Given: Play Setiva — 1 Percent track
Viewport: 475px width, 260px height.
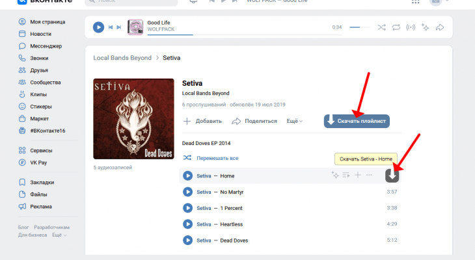Looking at the screenshot, I should coord(187,208).
